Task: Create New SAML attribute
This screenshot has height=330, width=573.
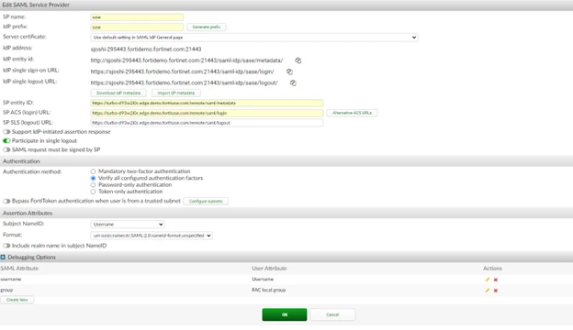Action: pyautogui.click(x=17, y=300)
